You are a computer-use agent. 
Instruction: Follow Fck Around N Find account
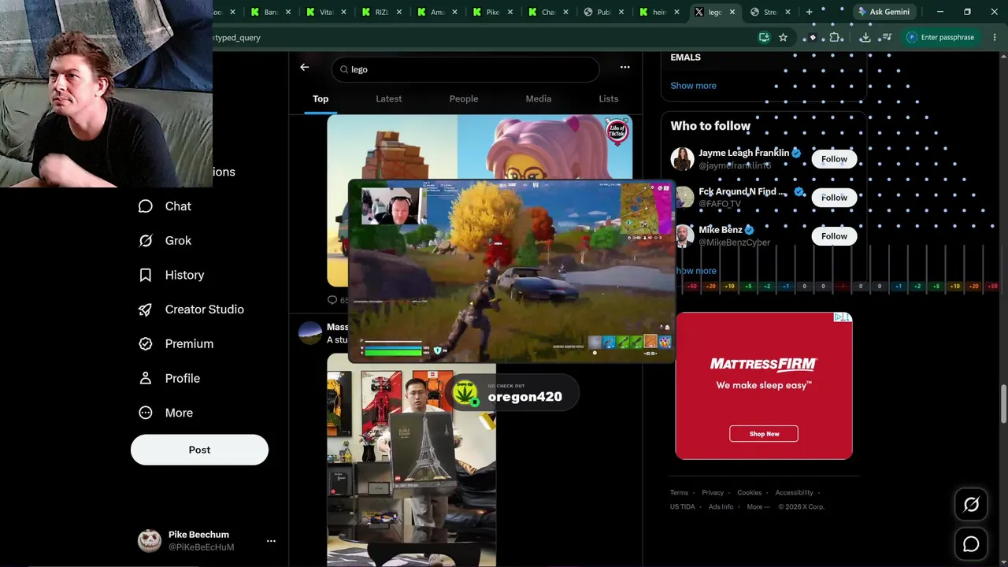[834, 198]
